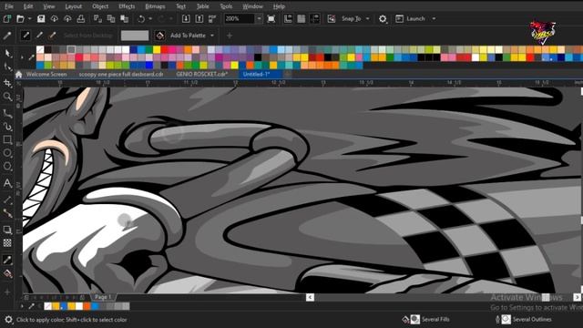The image size is (583, 328).
Task: Expand the Snap To dropdown
Action: point(368,18)
